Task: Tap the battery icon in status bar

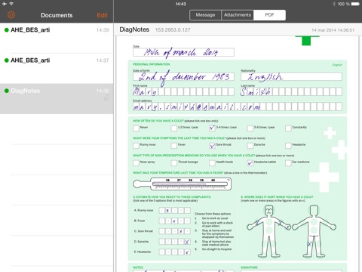Action: pos(355,4)
